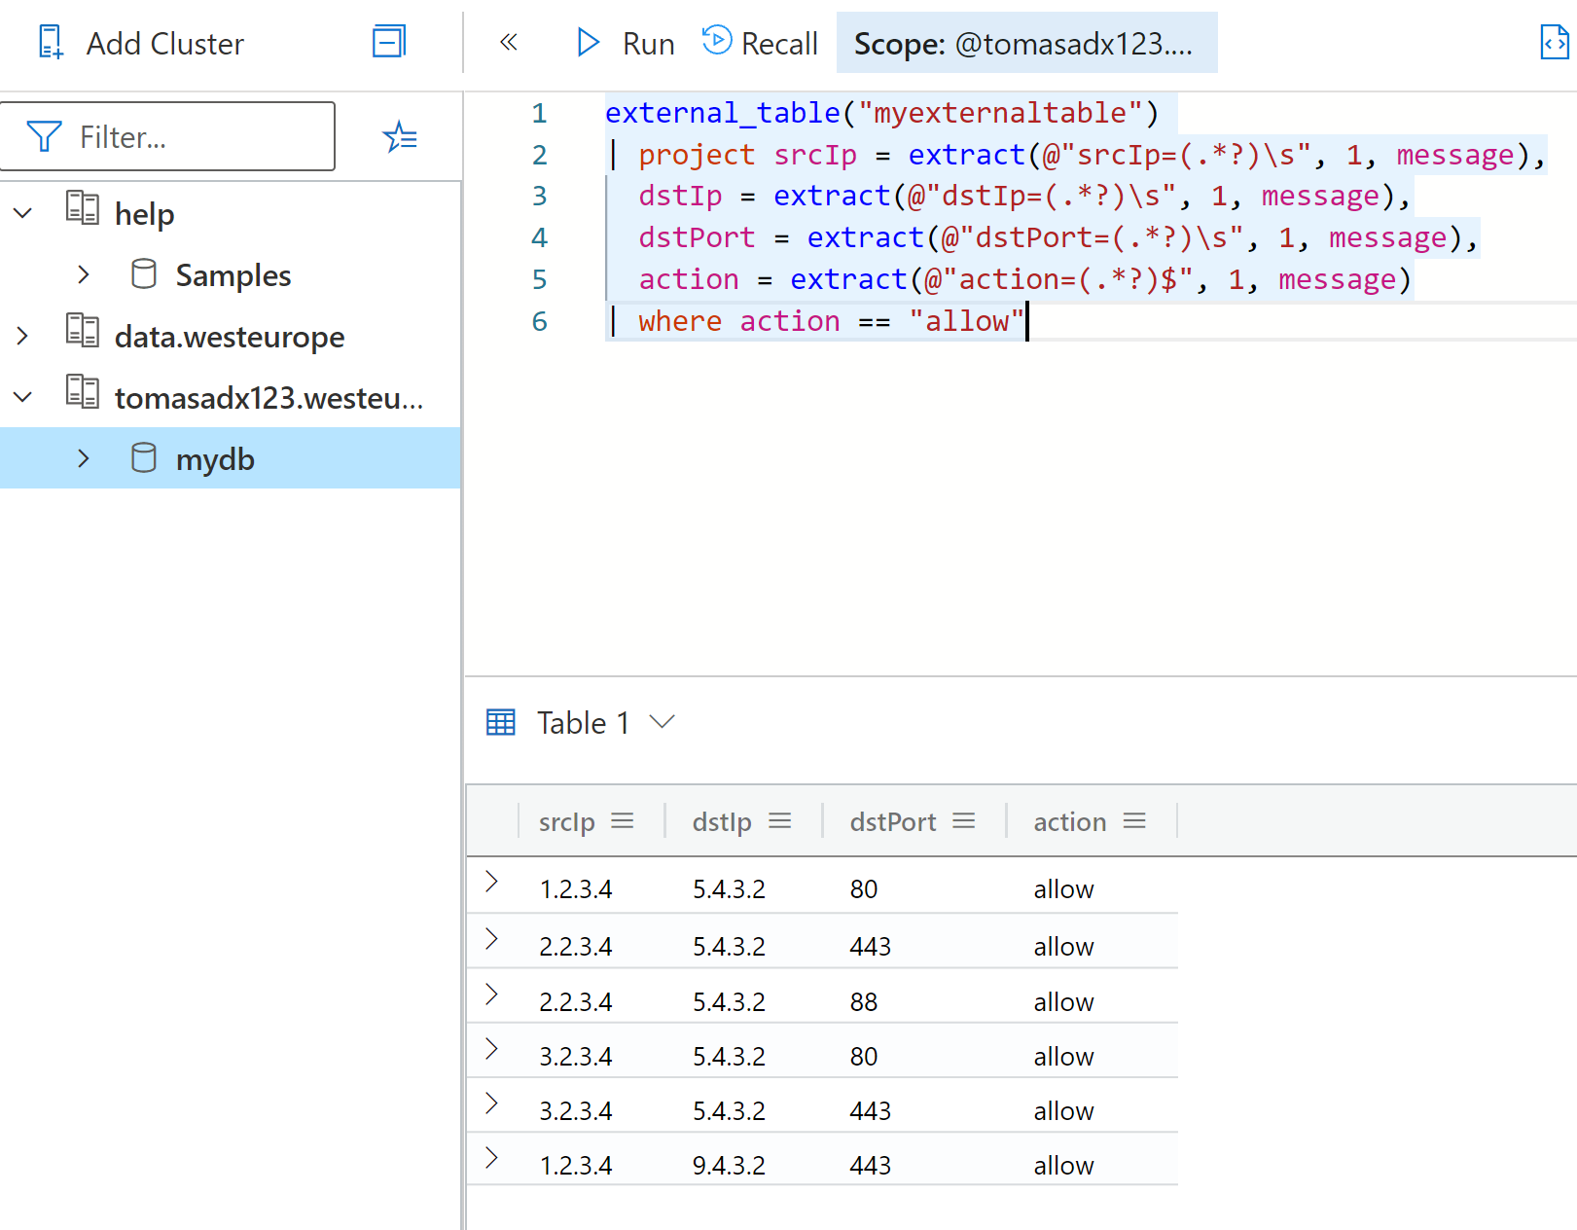Open the dstPort column menu icon
This screenshot has height=1230, width=1577.
point(963,821)
